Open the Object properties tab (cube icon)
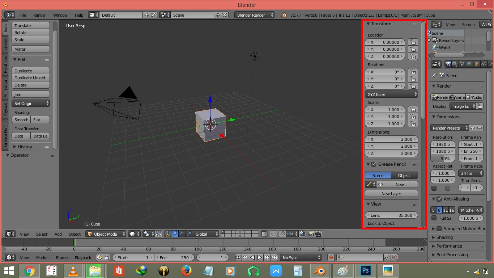The height and width of the screenshot is (278, 494). click(477, 64)
